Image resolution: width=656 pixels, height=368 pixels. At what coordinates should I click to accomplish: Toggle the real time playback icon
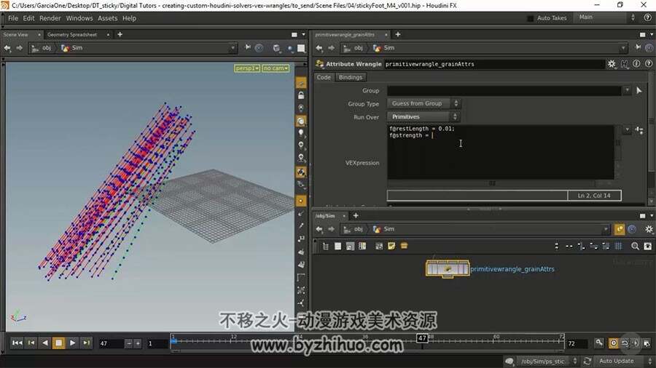[x=613, y=343]
